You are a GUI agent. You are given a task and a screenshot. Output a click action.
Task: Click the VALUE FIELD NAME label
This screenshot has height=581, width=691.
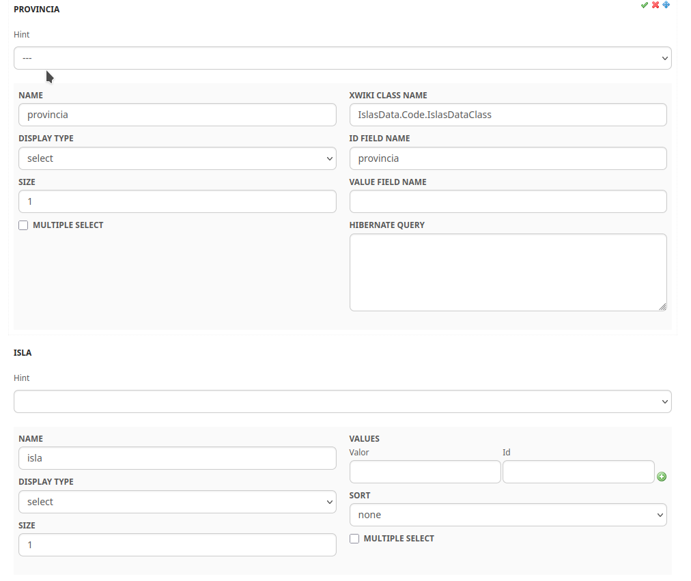(388, 182)
